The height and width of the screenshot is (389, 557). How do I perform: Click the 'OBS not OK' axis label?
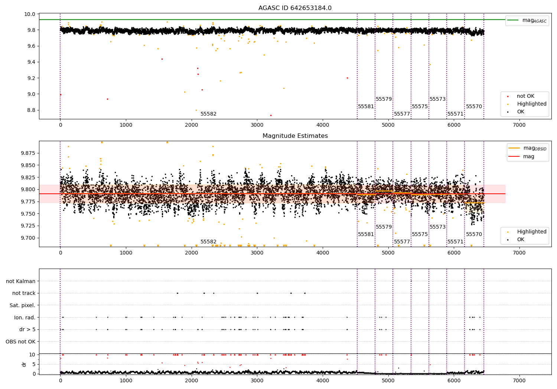[21, 342]
